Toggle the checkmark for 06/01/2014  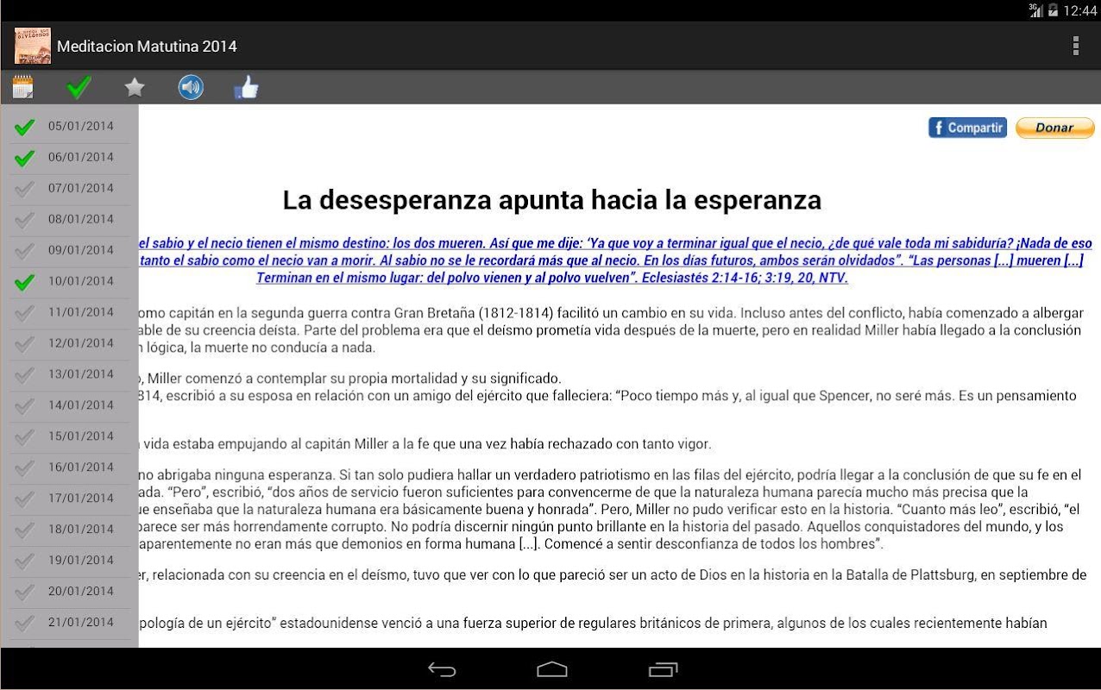[x=25, y=158]
